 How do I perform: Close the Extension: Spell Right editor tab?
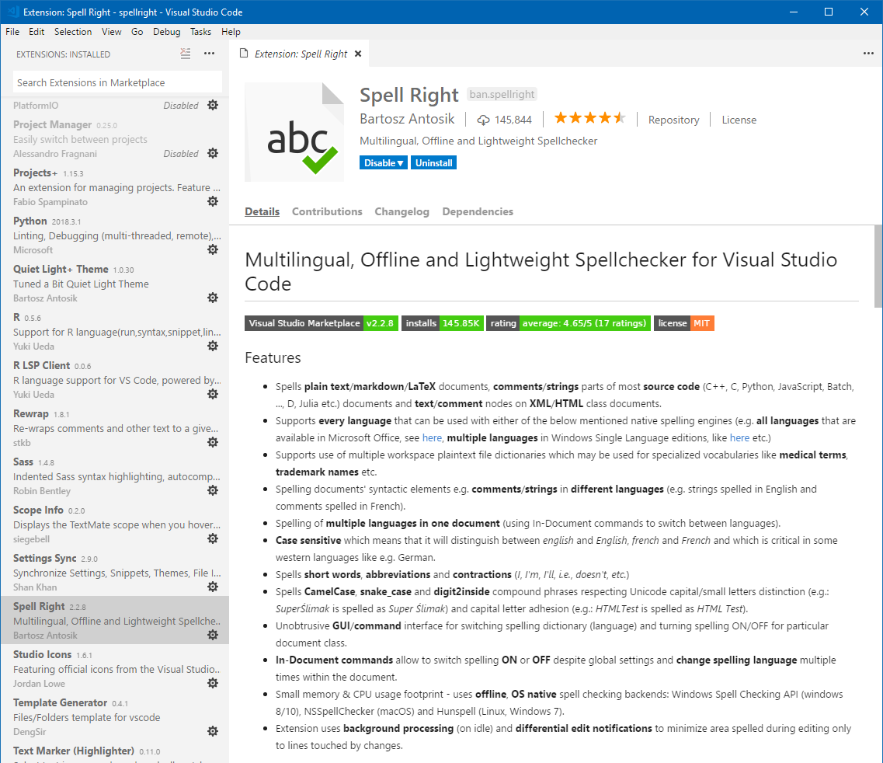pos(357,54)
